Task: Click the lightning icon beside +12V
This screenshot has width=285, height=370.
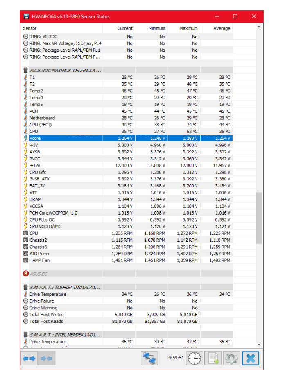Action: tap(26, 165)
